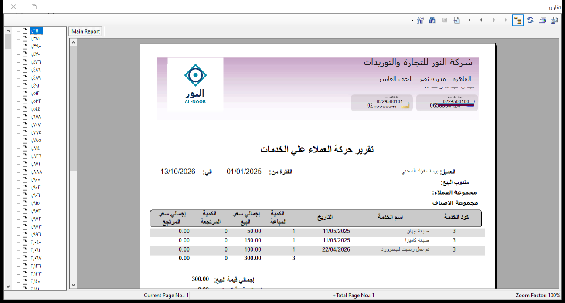Select tree item ٢,١٣٣
This screenshot has height=303, width=565.
[x=36, y=273]
